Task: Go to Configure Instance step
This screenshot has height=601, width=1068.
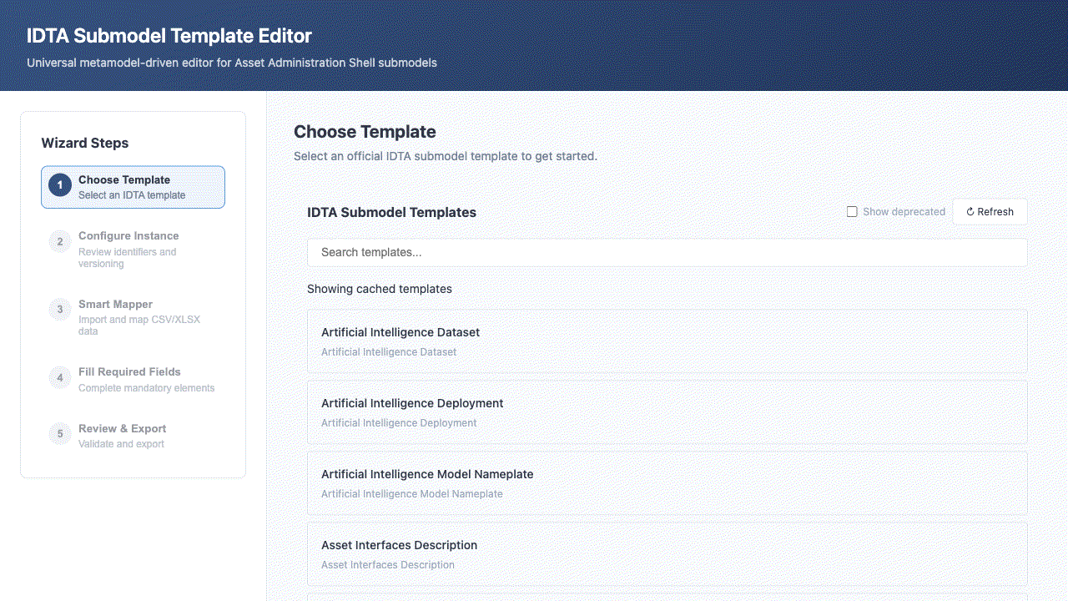Action: (133, 249)
